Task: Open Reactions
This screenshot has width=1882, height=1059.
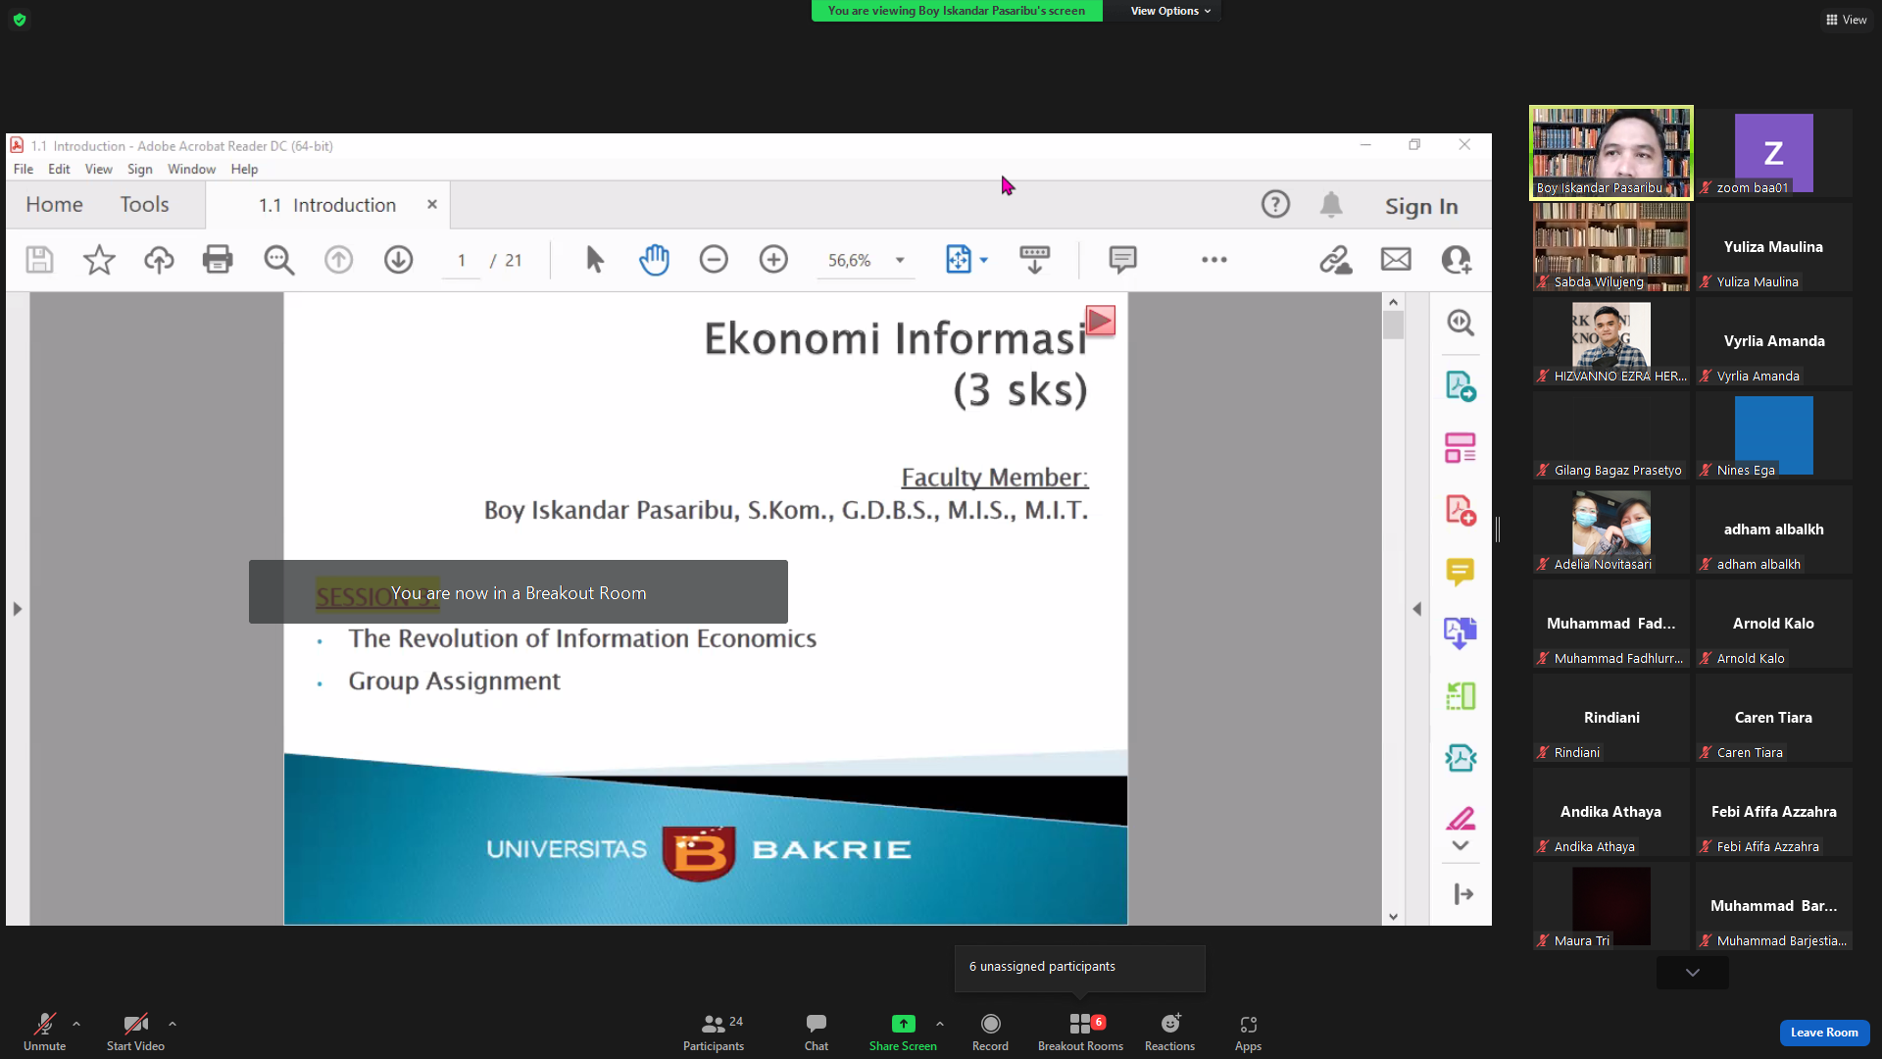Action: [1169, 1032]
